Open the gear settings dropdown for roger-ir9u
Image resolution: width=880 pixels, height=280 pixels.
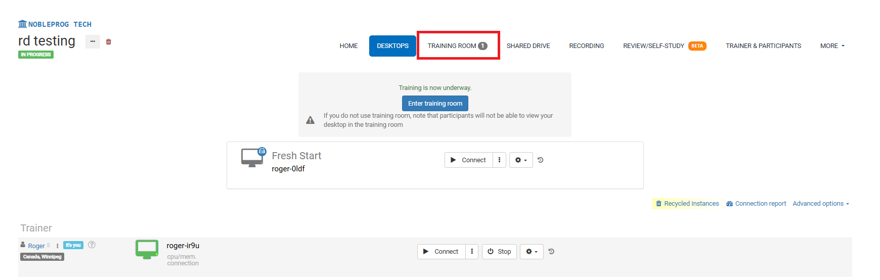(x=532, y=252)
